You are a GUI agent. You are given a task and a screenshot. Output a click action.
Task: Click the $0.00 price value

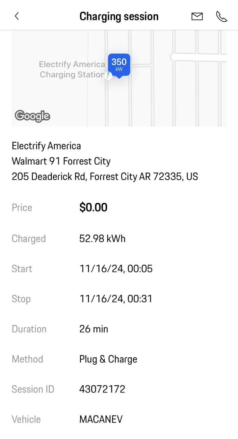coord(93,207)
